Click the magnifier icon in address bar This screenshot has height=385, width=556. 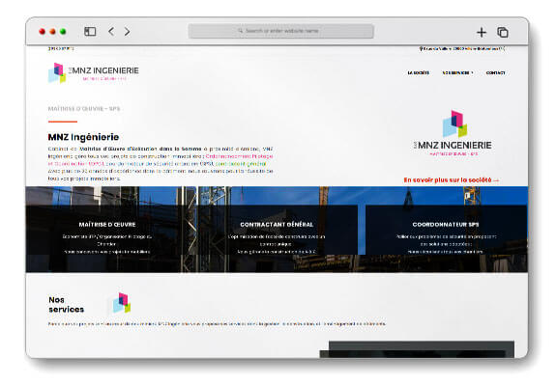tap(241, 31)
